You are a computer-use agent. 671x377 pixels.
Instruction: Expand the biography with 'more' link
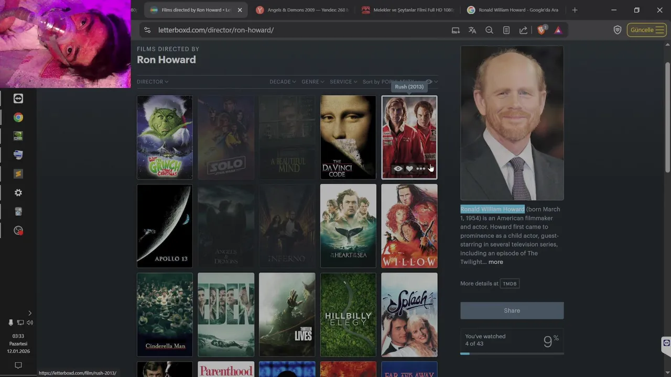point(495,262)
